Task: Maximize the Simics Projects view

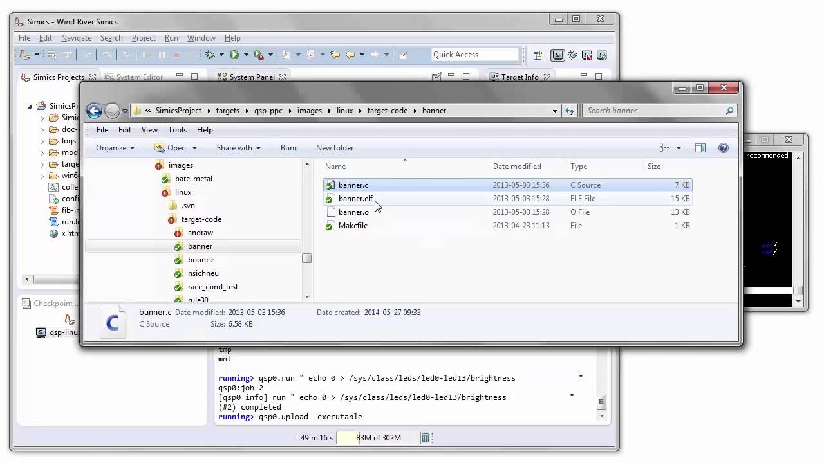Action: (194, 77)
